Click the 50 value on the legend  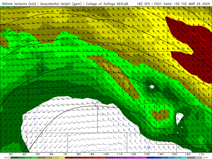point(38,154)
